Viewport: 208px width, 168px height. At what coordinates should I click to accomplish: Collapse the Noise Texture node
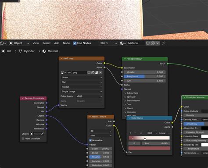point(90,117)
